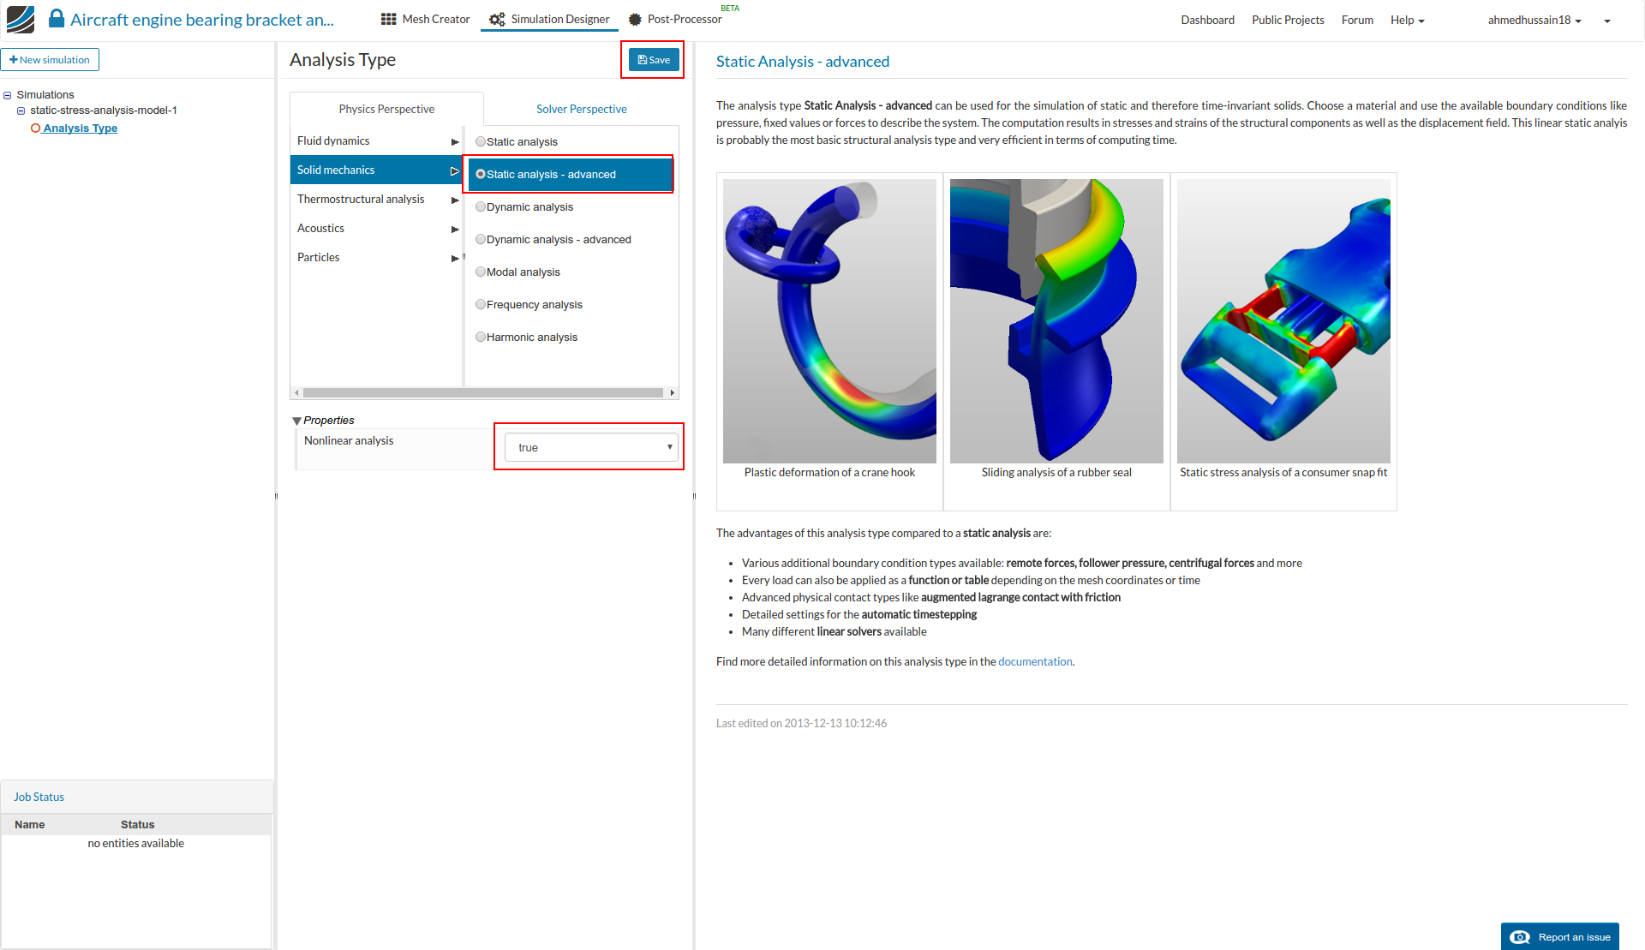Select the Static analysis radio button

coord(481,141)
